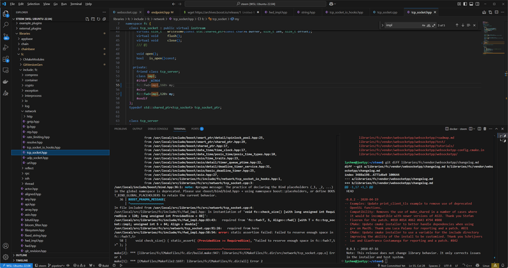Open the Terminal menu
Viewport: 508px width, 268px height.
[x=76, y=4]
